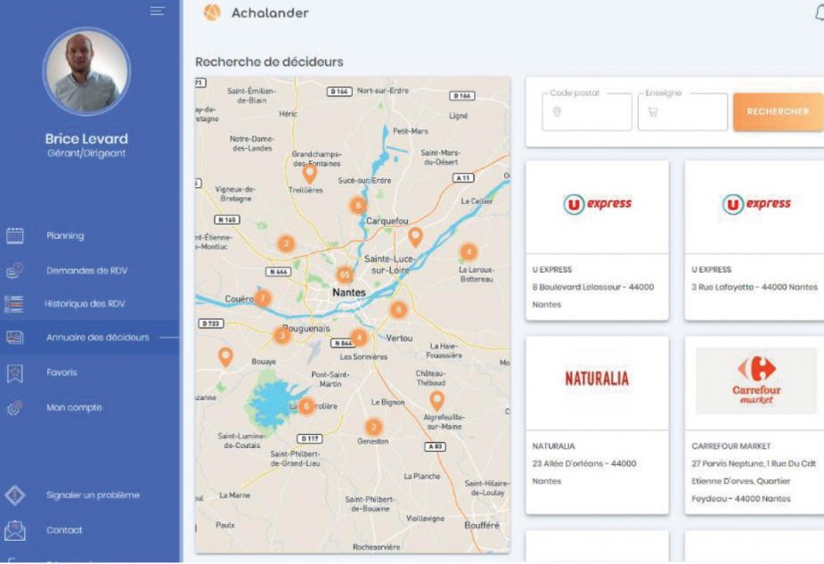
Task: Click the Achalander brand name
Action: (x=270, y=13)
